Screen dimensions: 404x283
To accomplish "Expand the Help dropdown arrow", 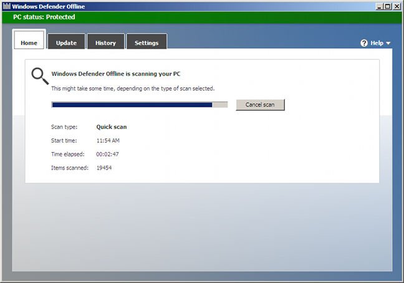I will click(x=388, y=43).
